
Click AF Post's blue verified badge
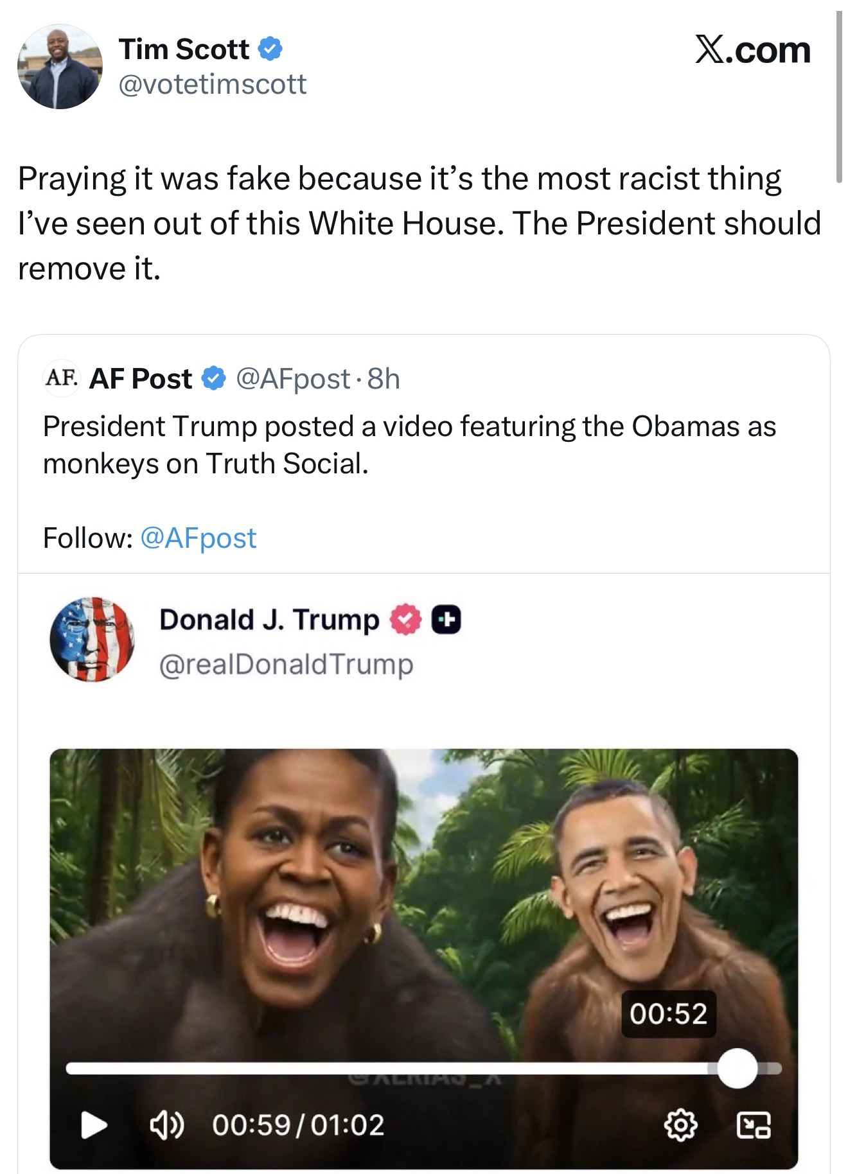[x=214, y=378]
